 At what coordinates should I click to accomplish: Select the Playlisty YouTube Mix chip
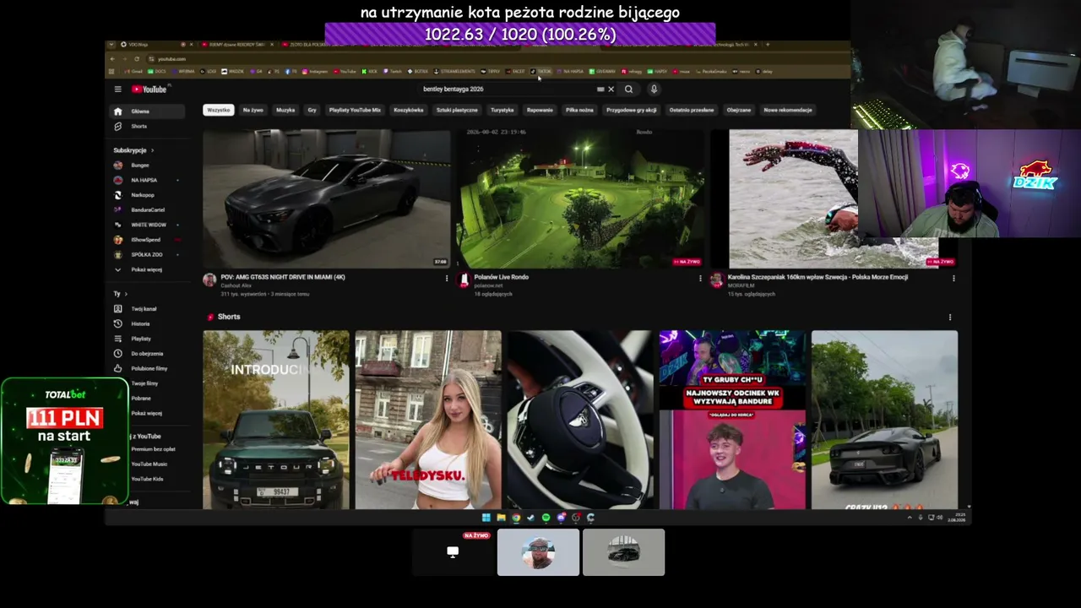click(355, 110)
